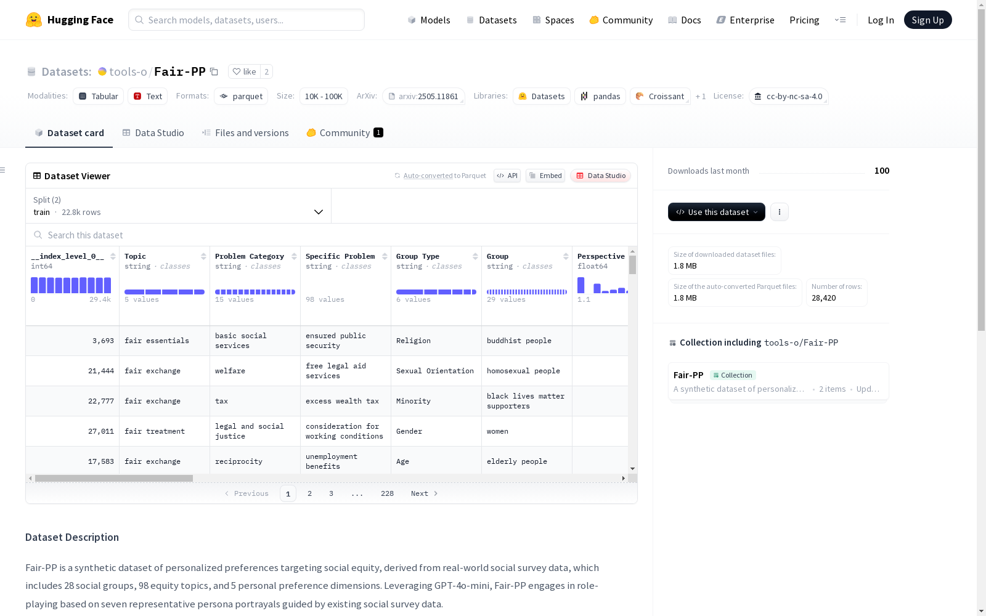Click the Croissant library tag
This screenshot has width=986, height=616.
tap(660, 96)
